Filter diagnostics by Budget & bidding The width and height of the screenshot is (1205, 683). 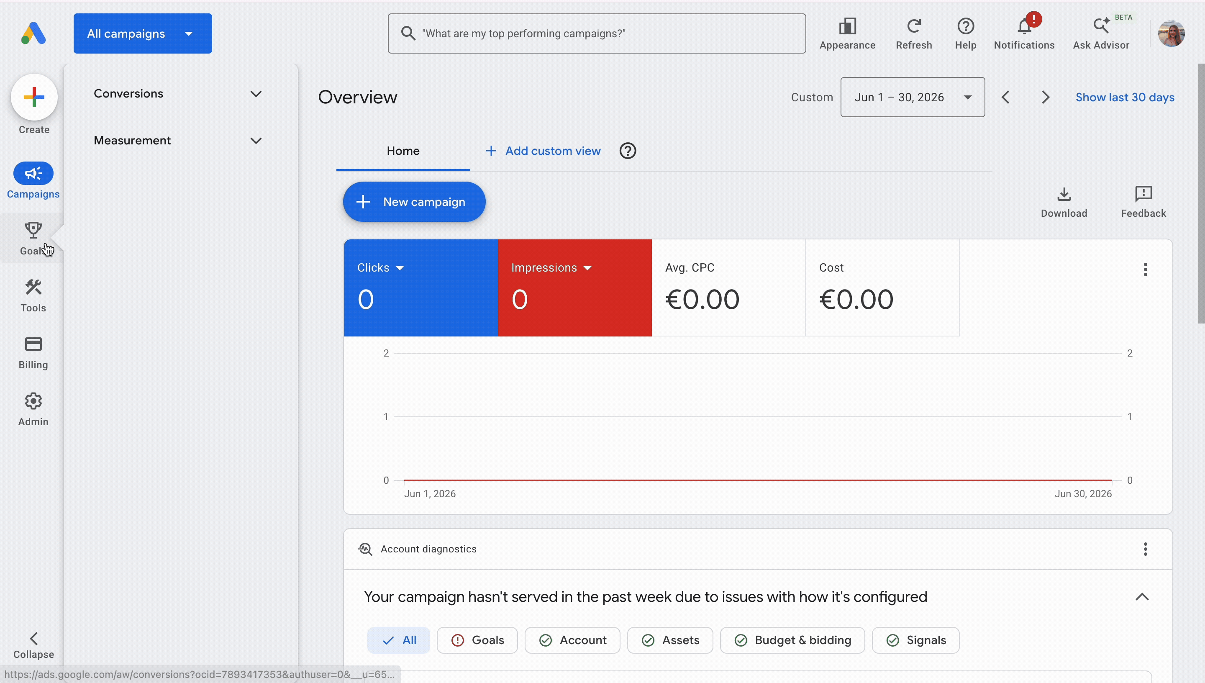(x=792, y=640)
